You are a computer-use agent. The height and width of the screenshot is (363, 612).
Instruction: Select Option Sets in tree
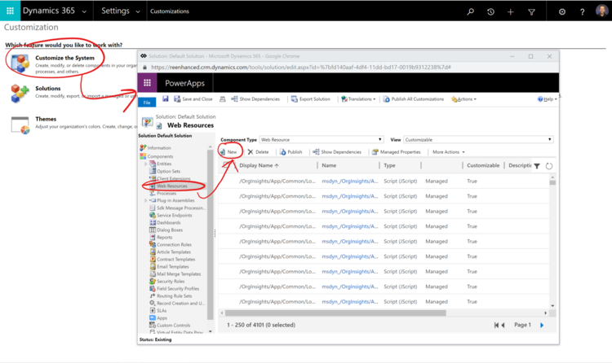point(169,172)
